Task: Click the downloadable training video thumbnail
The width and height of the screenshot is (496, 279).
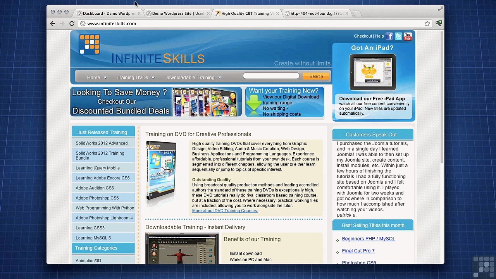Action: pos(182,248)
